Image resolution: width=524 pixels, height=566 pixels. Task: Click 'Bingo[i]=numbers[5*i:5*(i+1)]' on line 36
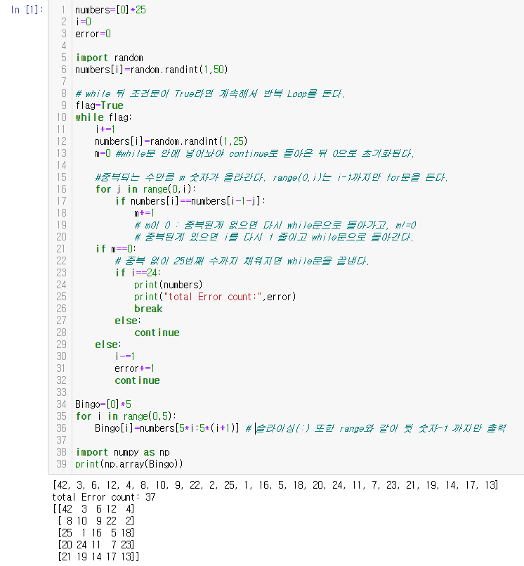coord(167,428)
